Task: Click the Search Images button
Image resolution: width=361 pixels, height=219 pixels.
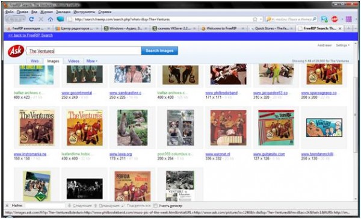Action: click(x=159, y=51)
